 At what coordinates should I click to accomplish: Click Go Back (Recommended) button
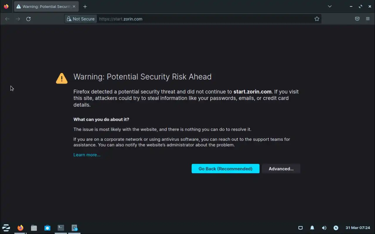(x=225, y=168)
